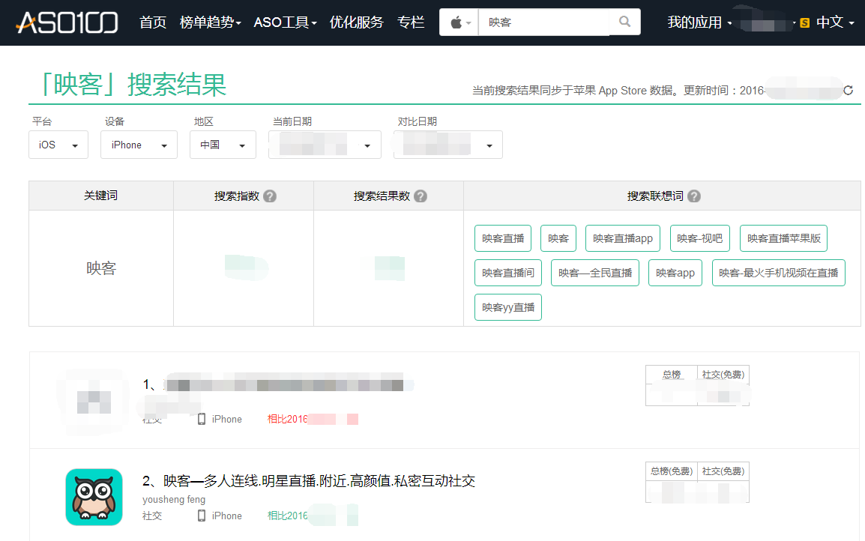This screenshot has width=865, height=541.
Task: Click the ASO100 logo
Action: [x=67, y=22]
